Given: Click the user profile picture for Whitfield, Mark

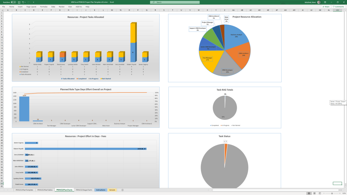Looking at the screenshot, I should point(319,2).
